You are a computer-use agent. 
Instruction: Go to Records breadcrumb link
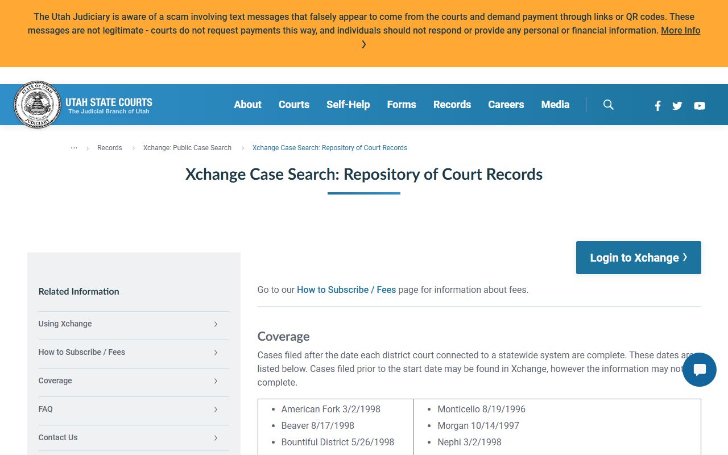(x=110, y=148)
